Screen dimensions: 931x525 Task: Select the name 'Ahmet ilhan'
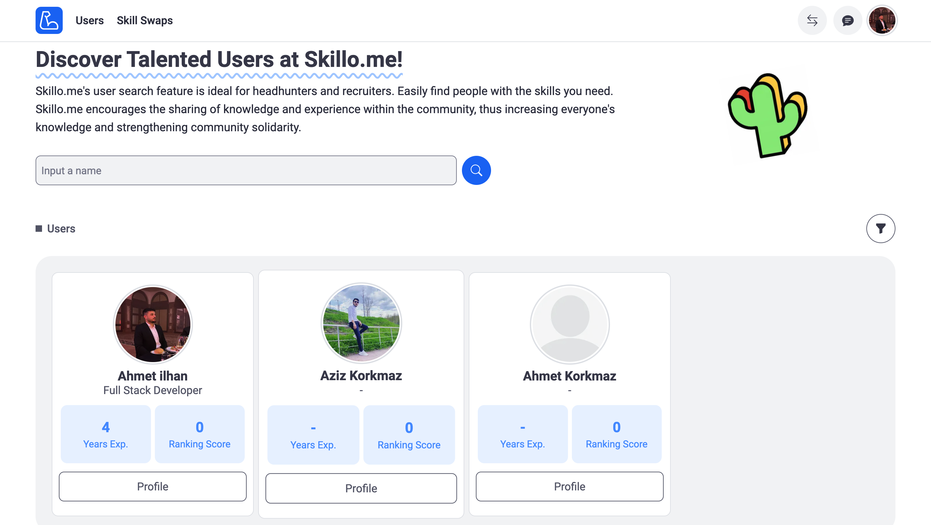click(153, 376)
